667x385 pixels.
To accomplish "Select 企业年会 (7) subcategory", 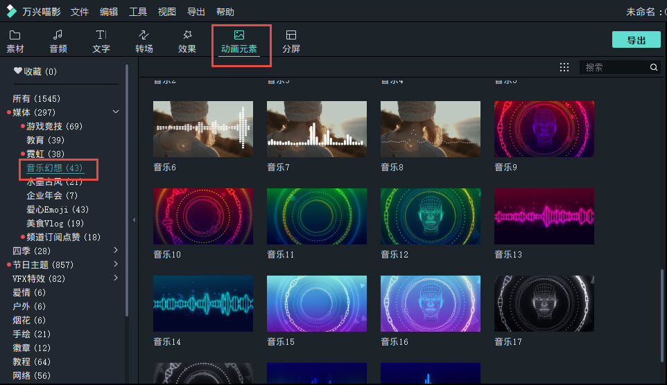I will pyautogui.click(x=52, y=195).
